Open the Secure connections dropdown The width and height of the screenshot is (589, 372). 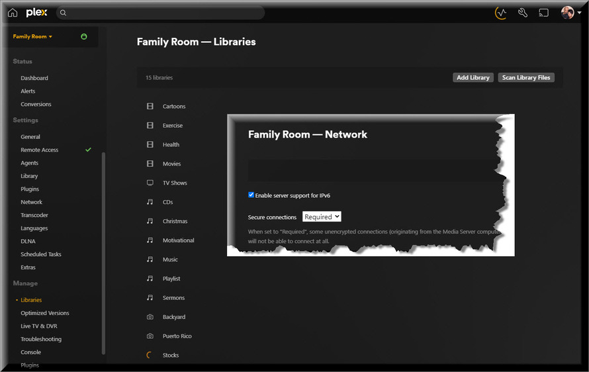pyautogui.click(x=322, y=217)
